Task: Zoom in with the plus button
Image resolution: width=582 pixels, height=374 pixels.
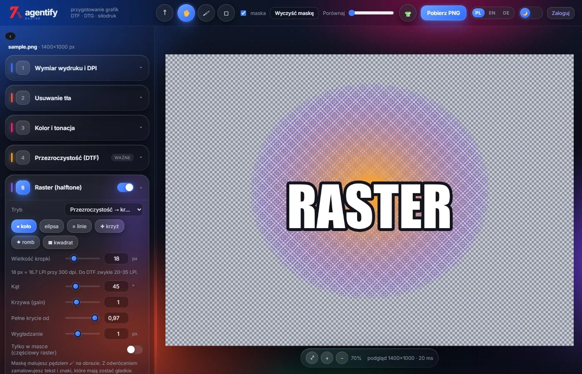Action: click(x=327, y=358)
